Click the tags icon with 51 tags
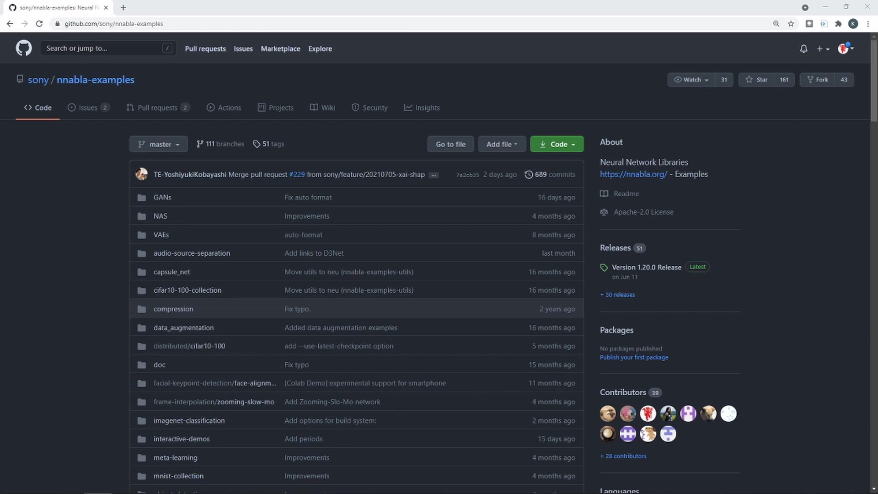The width and height of the screenshot is (878, 494). (x=257, y=144)
